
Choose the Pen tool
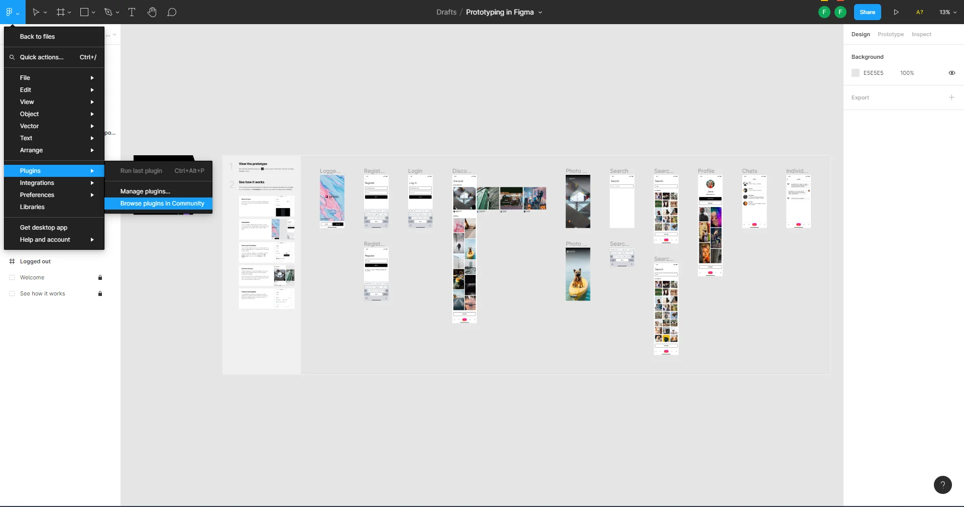pos(108,12)
